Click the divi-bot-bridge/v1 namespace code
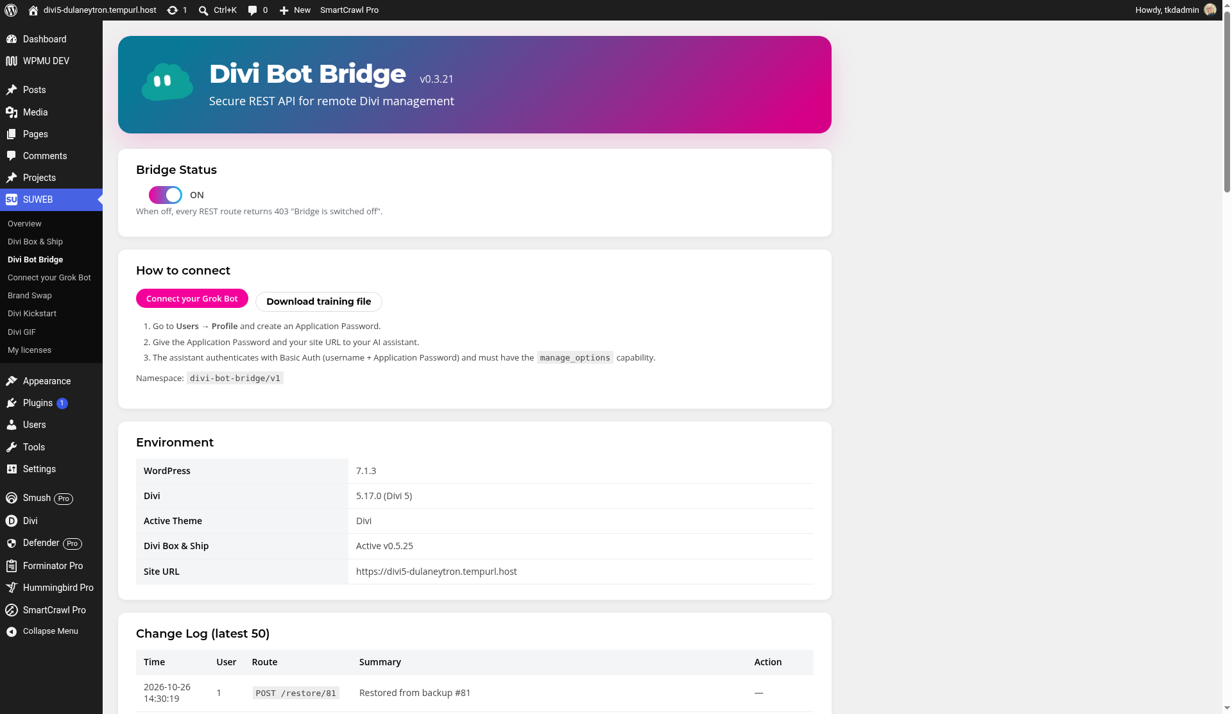 click(235, 378)
